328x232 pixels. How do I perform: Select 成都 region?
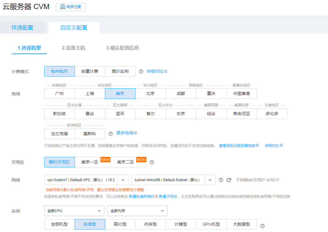click(x=181, y=94)
